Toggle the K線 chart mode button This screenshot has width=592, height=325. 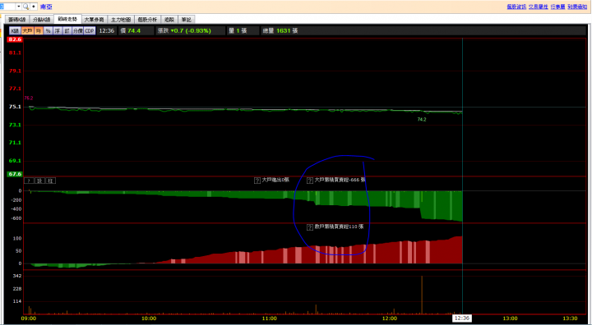coord(15,31)
